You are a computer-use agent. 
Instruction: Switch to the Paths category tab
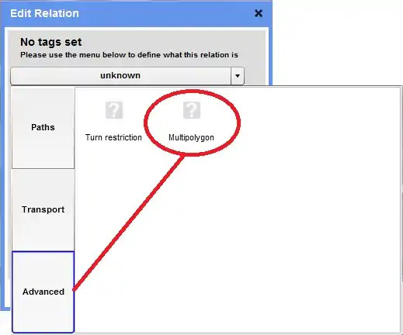pyautogui.click(x=43, y=128)
